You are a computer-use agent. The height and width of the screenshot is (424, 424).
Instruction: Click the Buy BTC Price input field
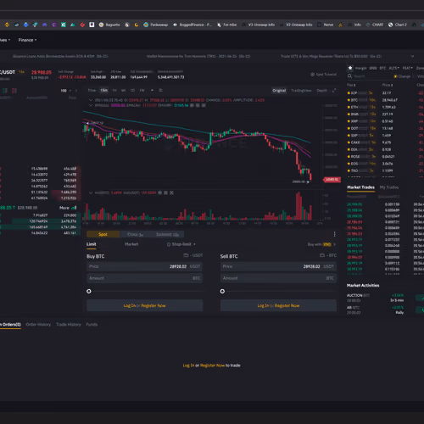tap(144, 266)
